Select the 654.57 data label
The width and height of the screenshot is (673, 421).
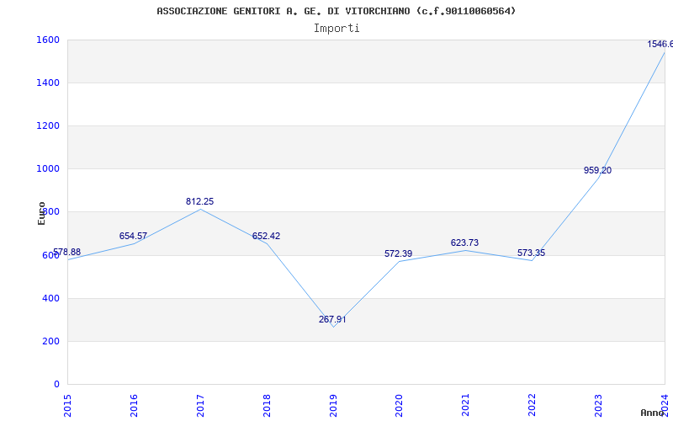133,236
